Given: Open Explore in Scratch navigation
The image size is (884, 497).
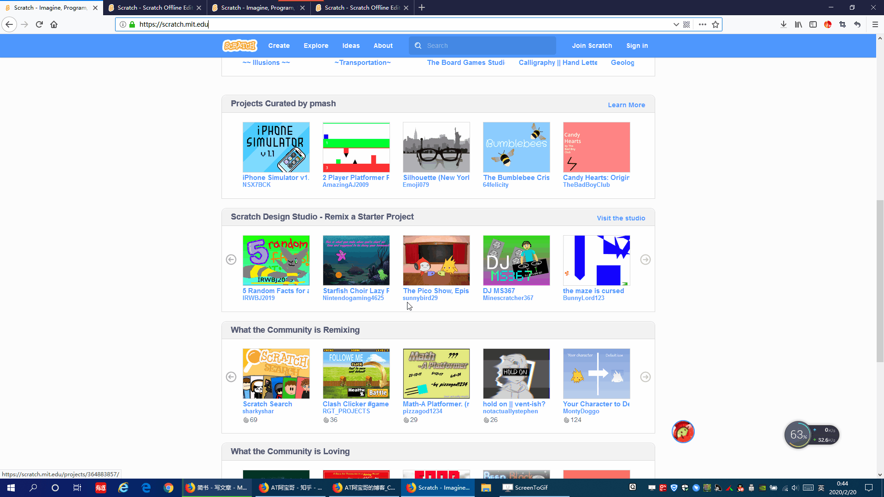Looking at the screenshot, I should pyautogui.click(x=316, y=46).
